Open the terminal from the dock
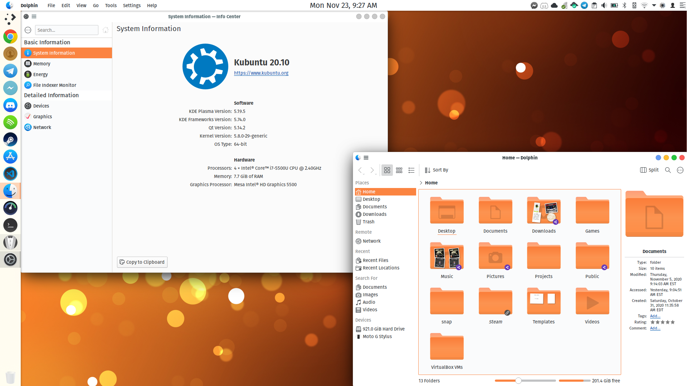Image resolution: width=687 pixels, height=386 pixels. [x=10, y=225]
